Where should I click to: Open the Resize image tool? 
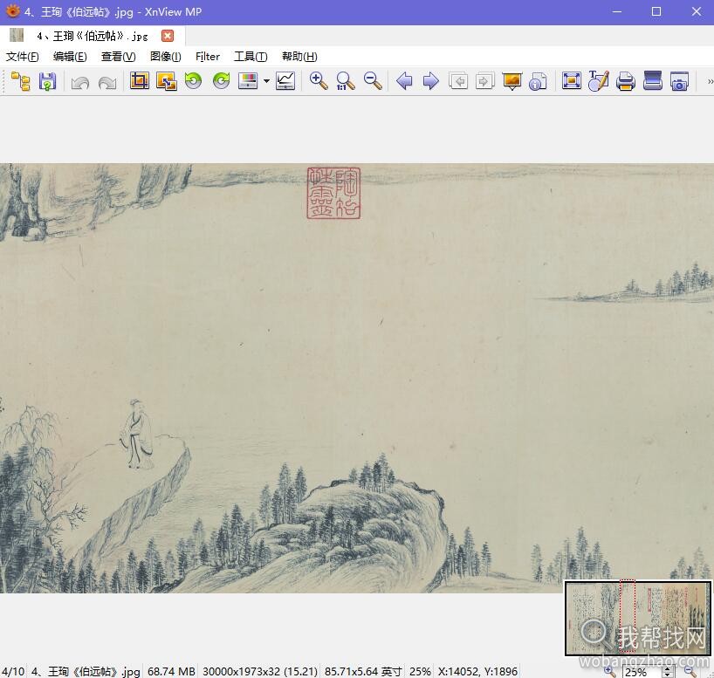coord(166,81)
